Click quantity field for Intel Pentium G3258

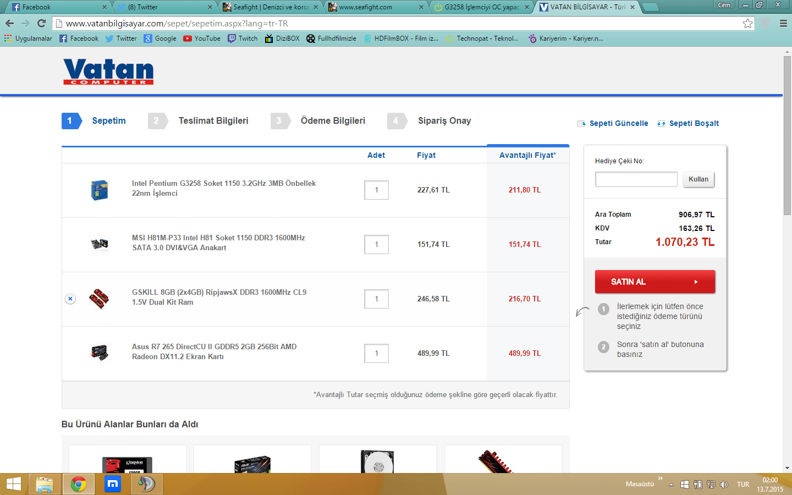click(376, 190)
